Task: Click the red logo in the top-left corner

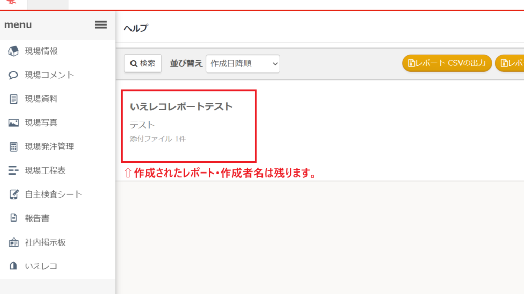Action: [11, 3]
